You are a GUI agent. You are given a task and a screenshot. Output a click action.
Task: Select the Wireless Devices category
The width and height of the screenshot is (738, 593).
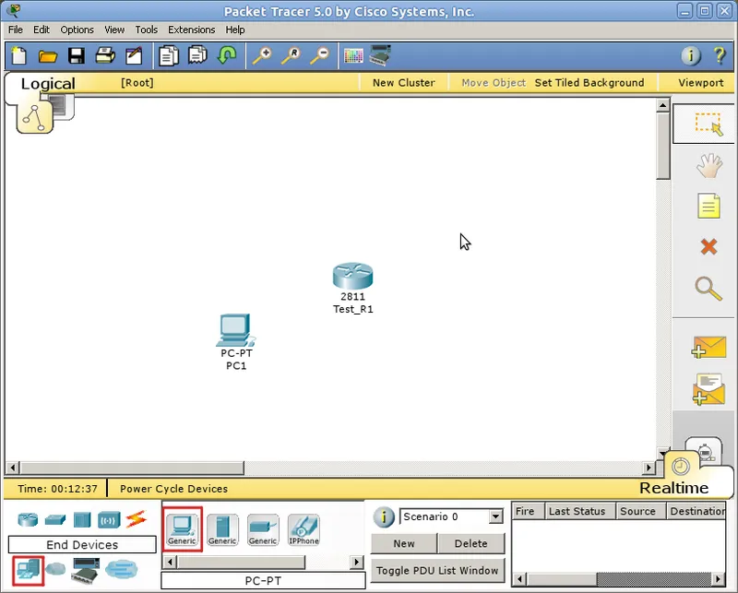click(109, 520)
